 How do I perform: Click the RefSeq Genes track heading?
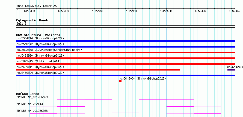pos(28,94)
